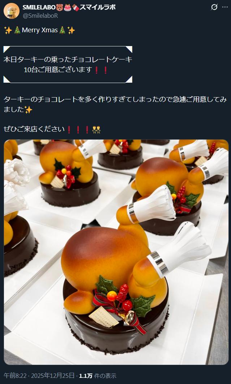This screenshot has width=231, height=384.
Task: Click the SMILELABO スマイルラボ display name
Action: click(69, 7)
